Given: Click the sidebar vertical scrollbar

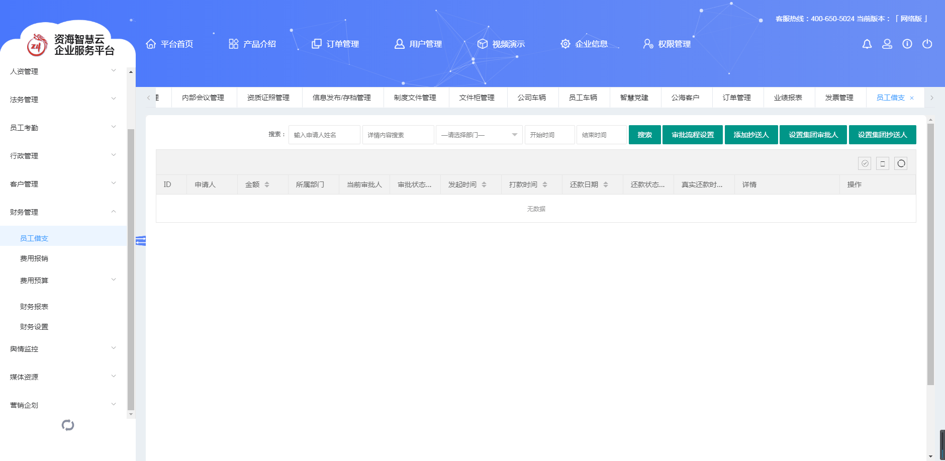Looking at the screenshot, I should 131,266.
